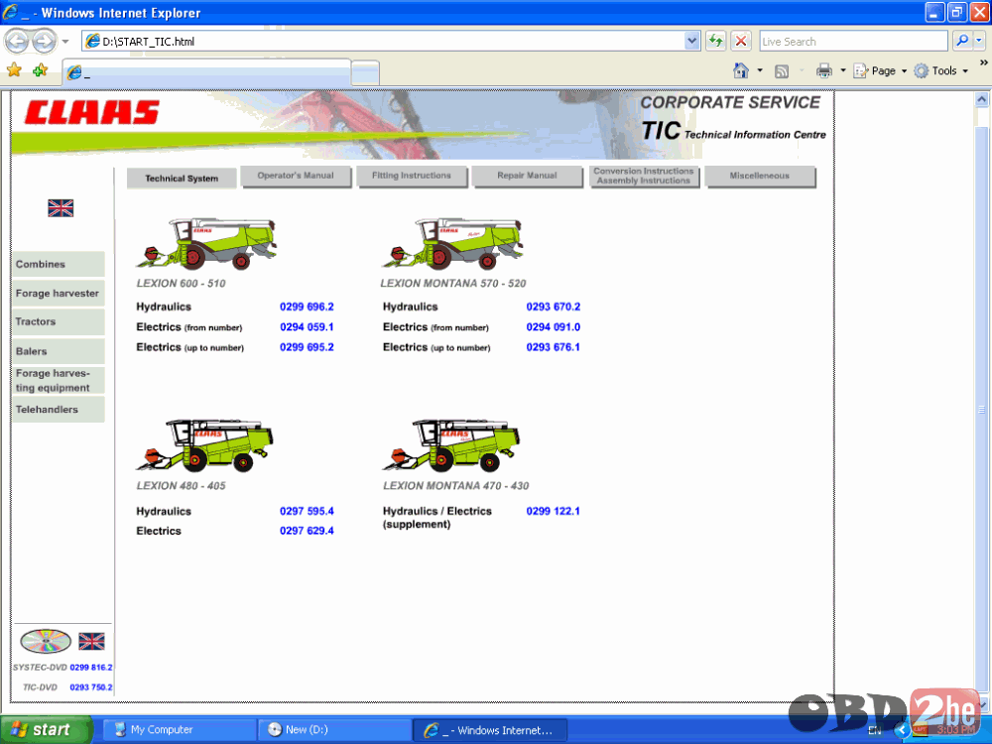This screenshot has height=744, width=992.
Task: Select Forage harvester in the sidebar
Action: 59,294
